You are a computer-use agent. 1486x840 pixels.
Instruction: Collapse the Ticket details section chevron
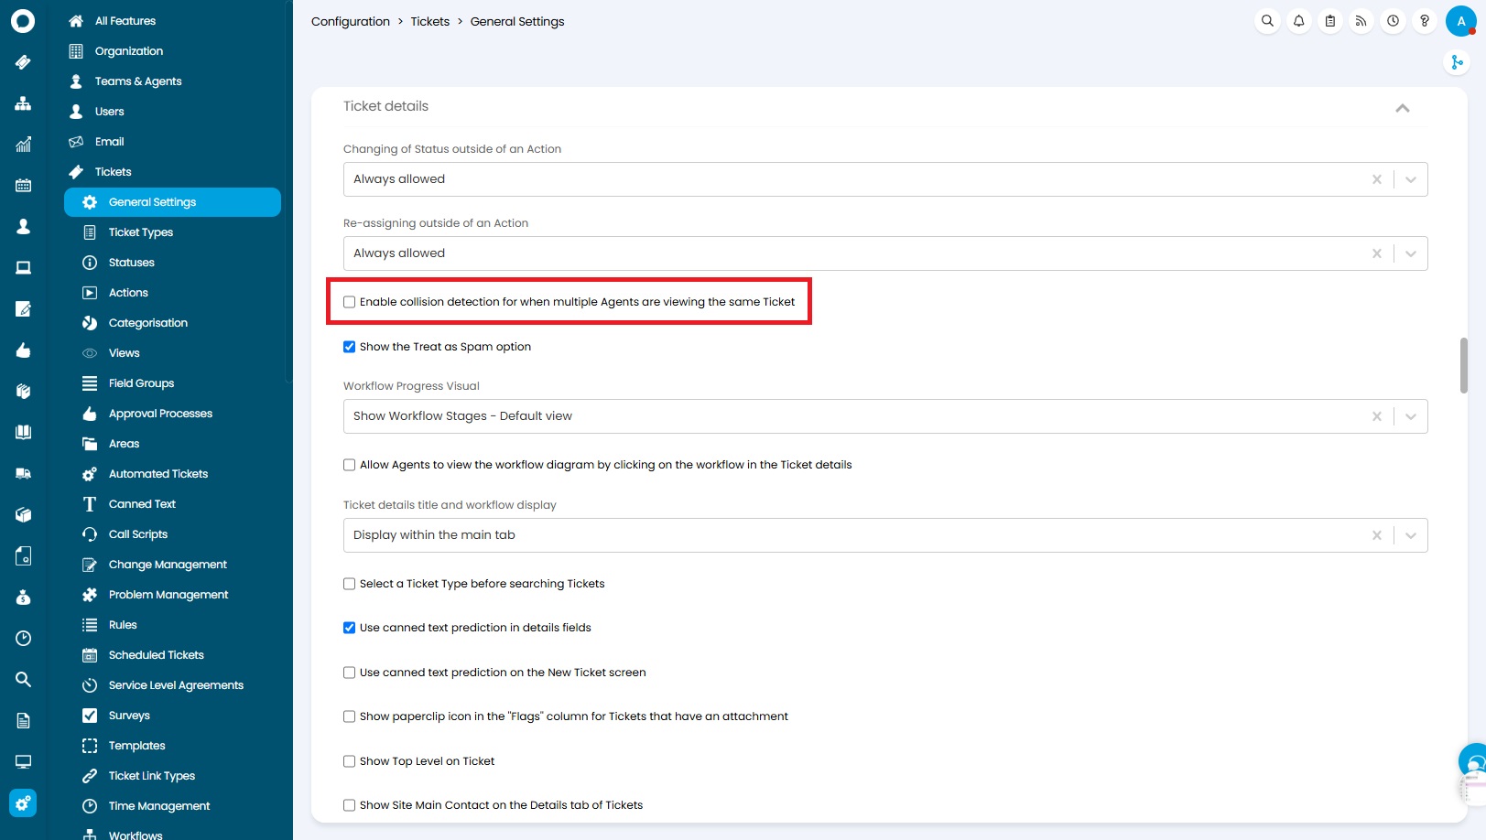pos(1402,108)
